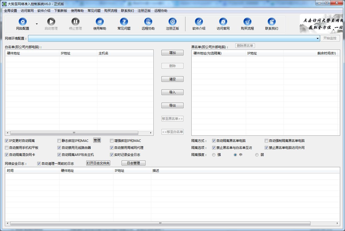
Task: Click the 联系我们 telephone icon
Action: click(271, 22)
